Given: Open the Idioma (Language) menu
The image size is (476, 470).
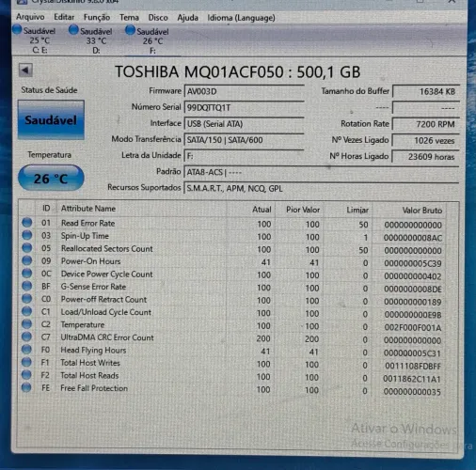Looking at the screenshot, I should tap(241, 18).
